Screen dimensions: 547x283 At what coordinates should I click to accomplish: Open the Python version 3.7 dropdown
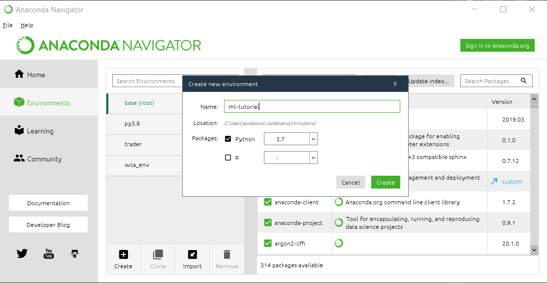[x=290, y=139]
